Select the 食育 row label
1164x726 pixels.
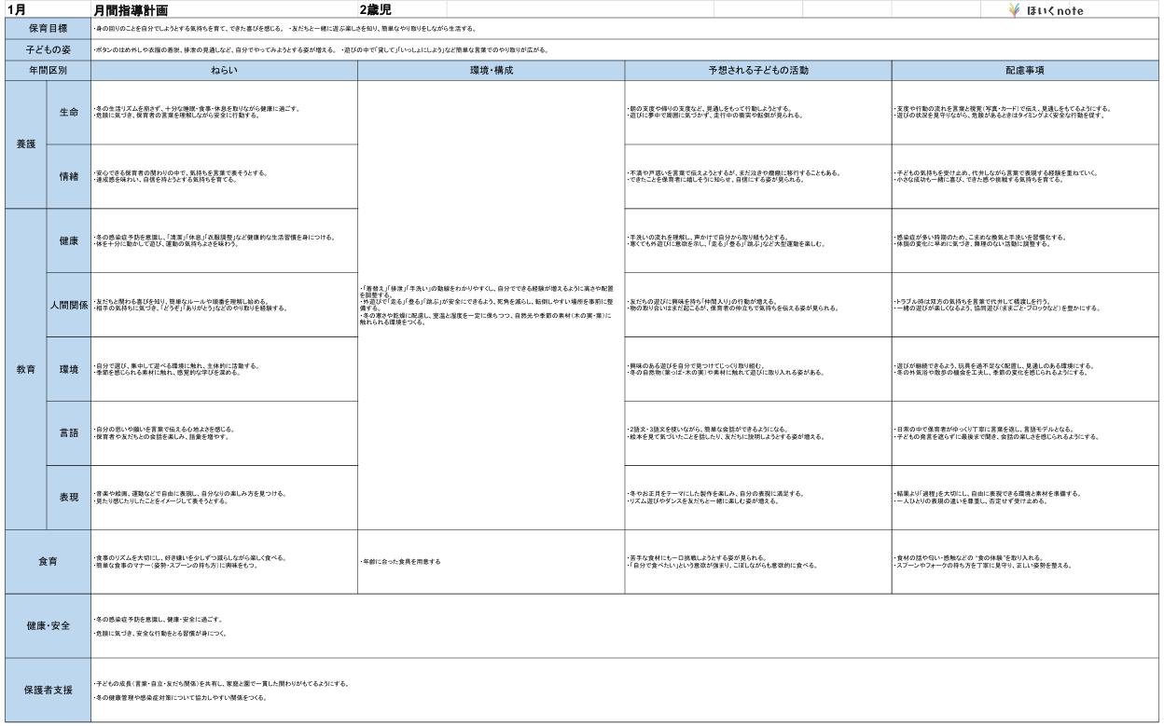click(48, 561)
